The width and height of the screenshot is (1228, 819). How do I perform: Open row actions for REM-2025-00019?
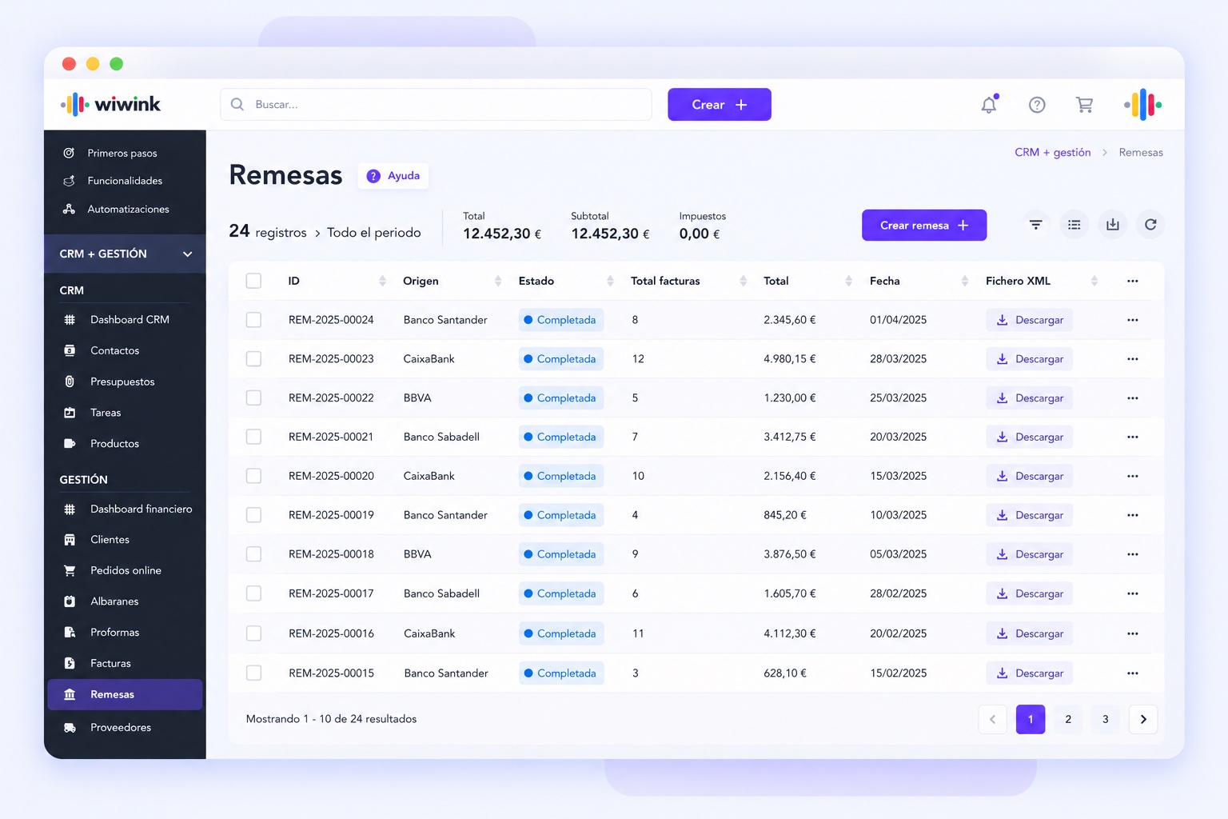[x=1133, y=515]
